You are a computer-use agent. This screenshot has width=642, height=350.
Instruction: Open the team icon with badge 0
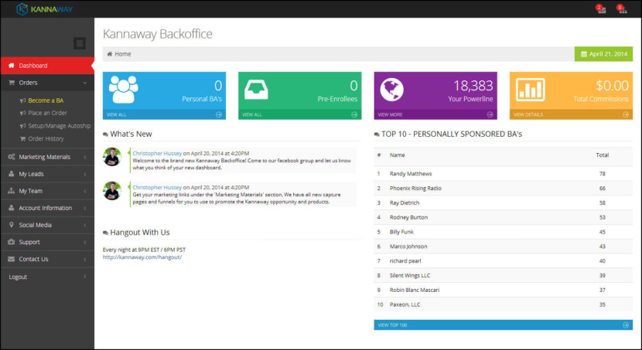tap(621, 9)
